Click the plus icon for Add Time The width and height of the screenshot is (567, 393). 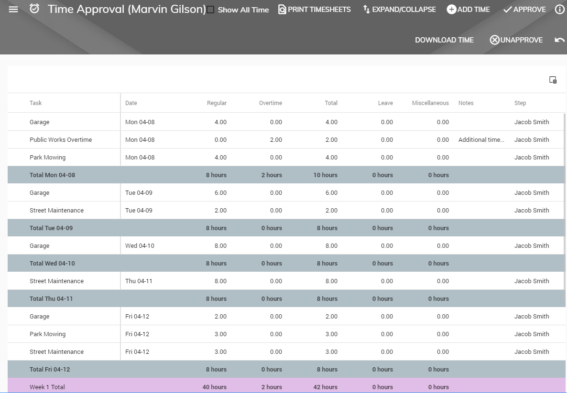point(451,10)
